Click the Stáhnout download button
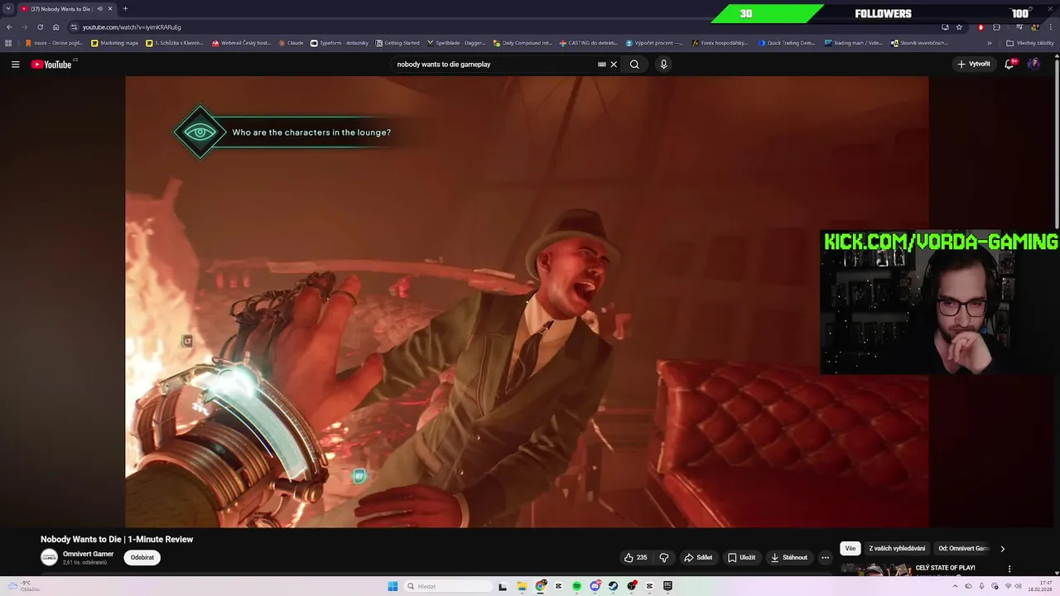Image resolution: width=1060 pixels, height=596 pixels. [x=788, y=557]
